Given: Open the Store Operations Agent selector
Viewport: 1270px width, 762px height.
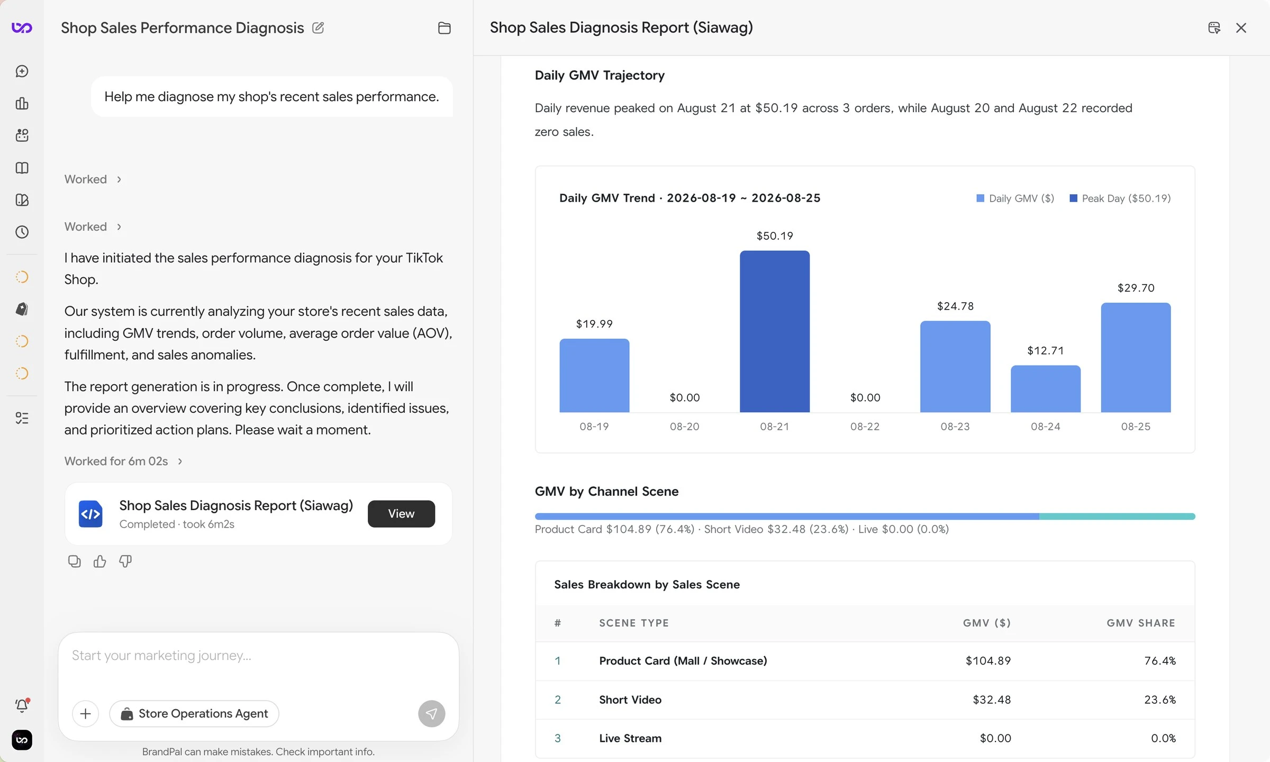Looking at the screenshot, I should point(194,714).
